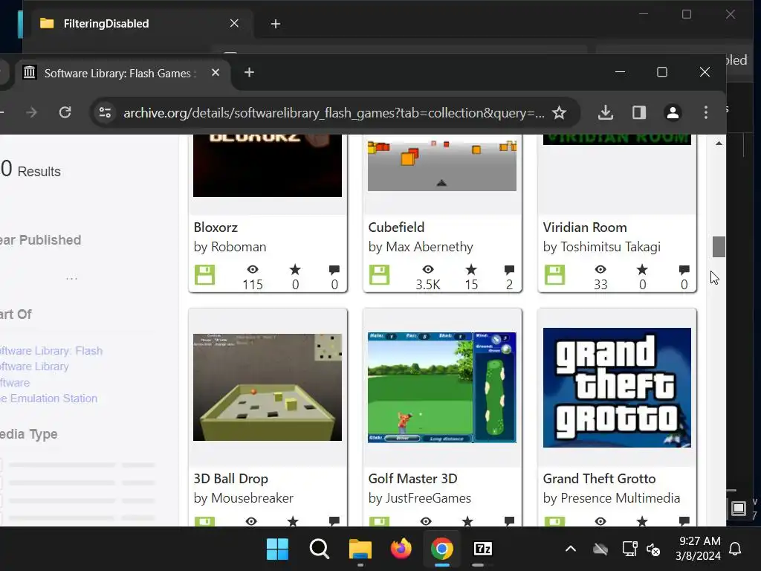761x571 pixels.
Task: Click 'by Toshimitsu Takagi' creator text
Action: click(x=602, y=247)
